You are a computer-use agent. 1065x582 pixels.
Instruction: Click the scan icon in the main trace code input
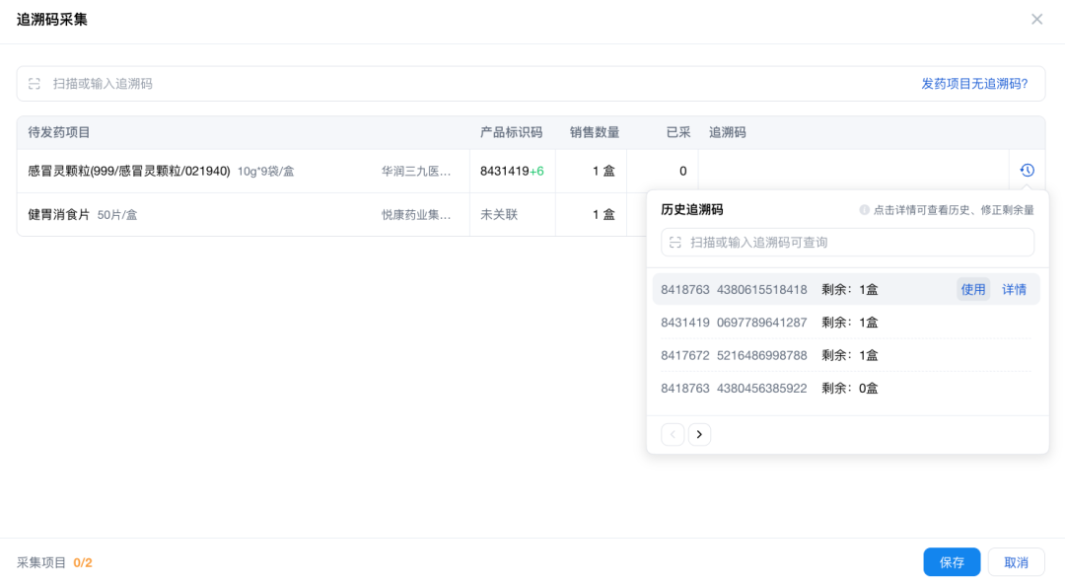pos(34,84)
